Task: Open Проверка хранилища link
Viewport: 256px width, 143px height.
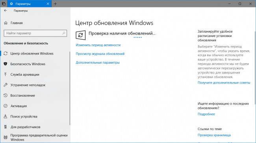Action: click(x=214, y=135)
